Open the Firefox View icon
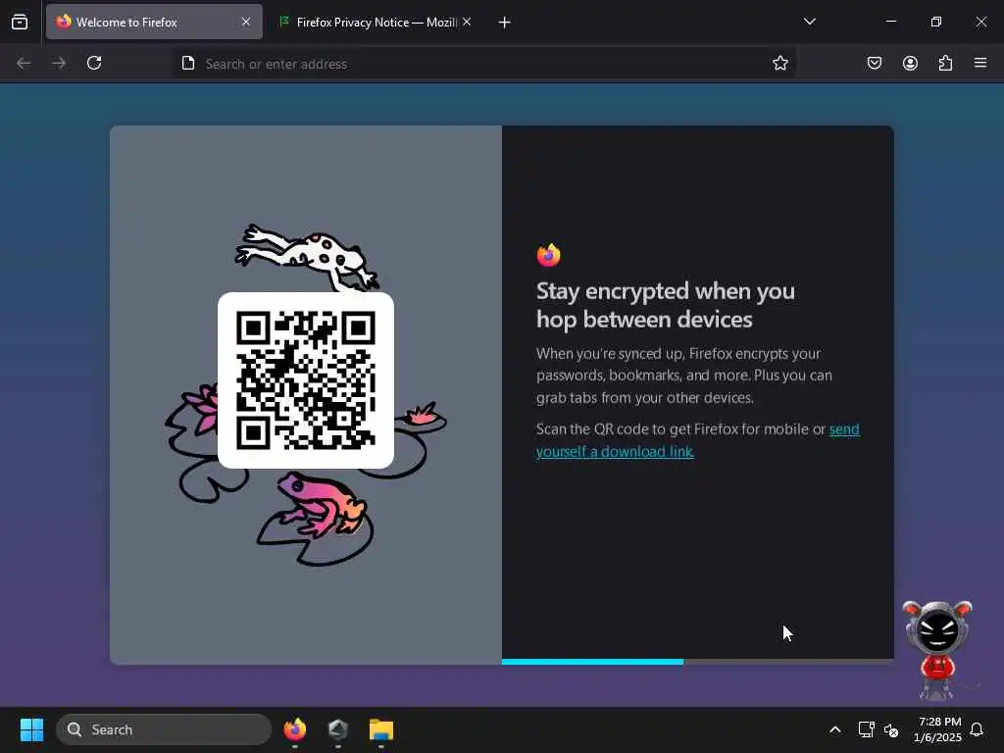 click(20, 23)
